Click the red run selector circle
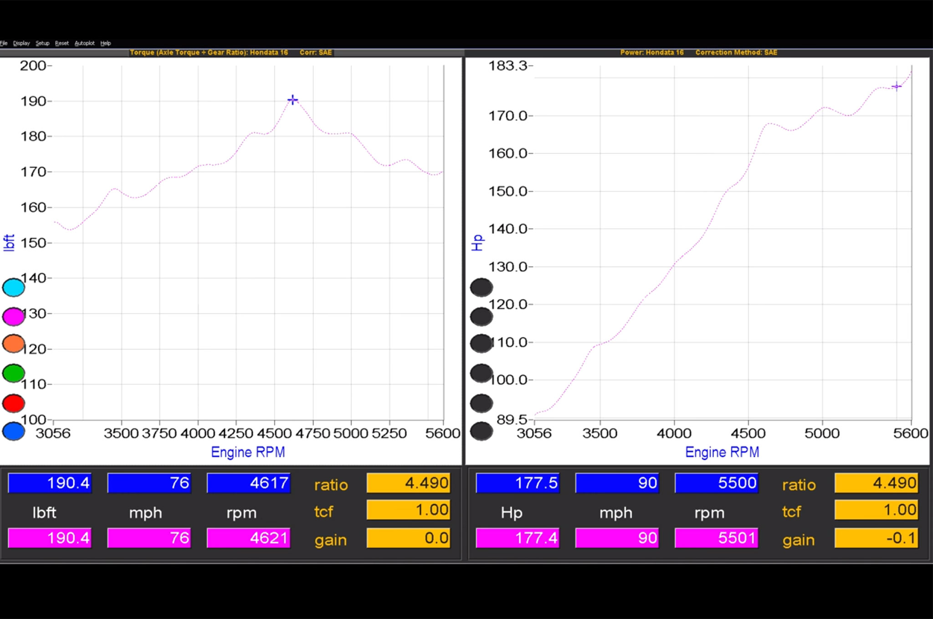 click(13, 403)
